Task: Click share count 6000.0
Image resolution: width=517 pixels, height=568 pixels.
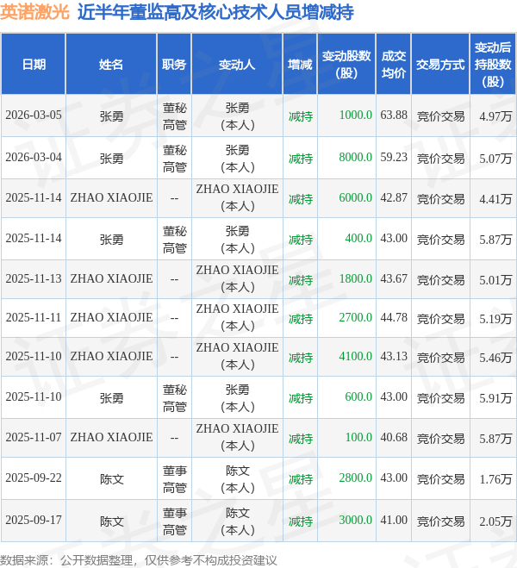Action: [x=356, y=197]
